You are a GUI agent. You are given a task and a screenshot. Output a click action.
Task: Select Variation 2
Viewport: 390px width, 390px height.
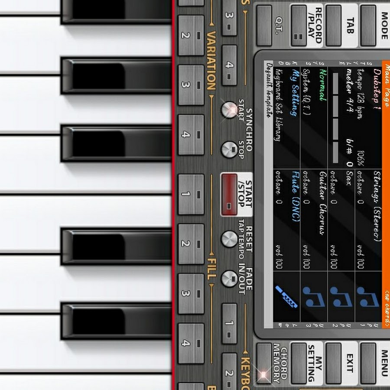(x=191, y=35)
